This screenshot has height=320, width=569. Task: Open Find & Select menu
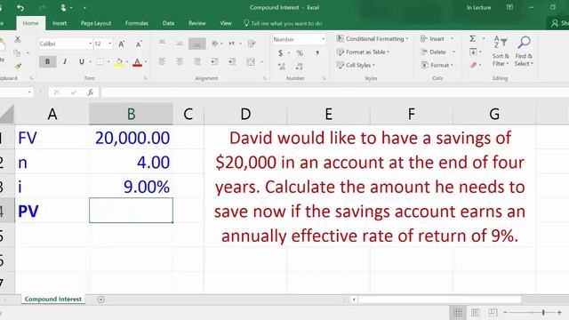(524, 52)
